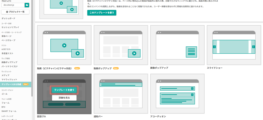The height and width of the screenshot is (120, 263).
Task: Open フォーム in the sidebar
Action: [x=5, y=103]
